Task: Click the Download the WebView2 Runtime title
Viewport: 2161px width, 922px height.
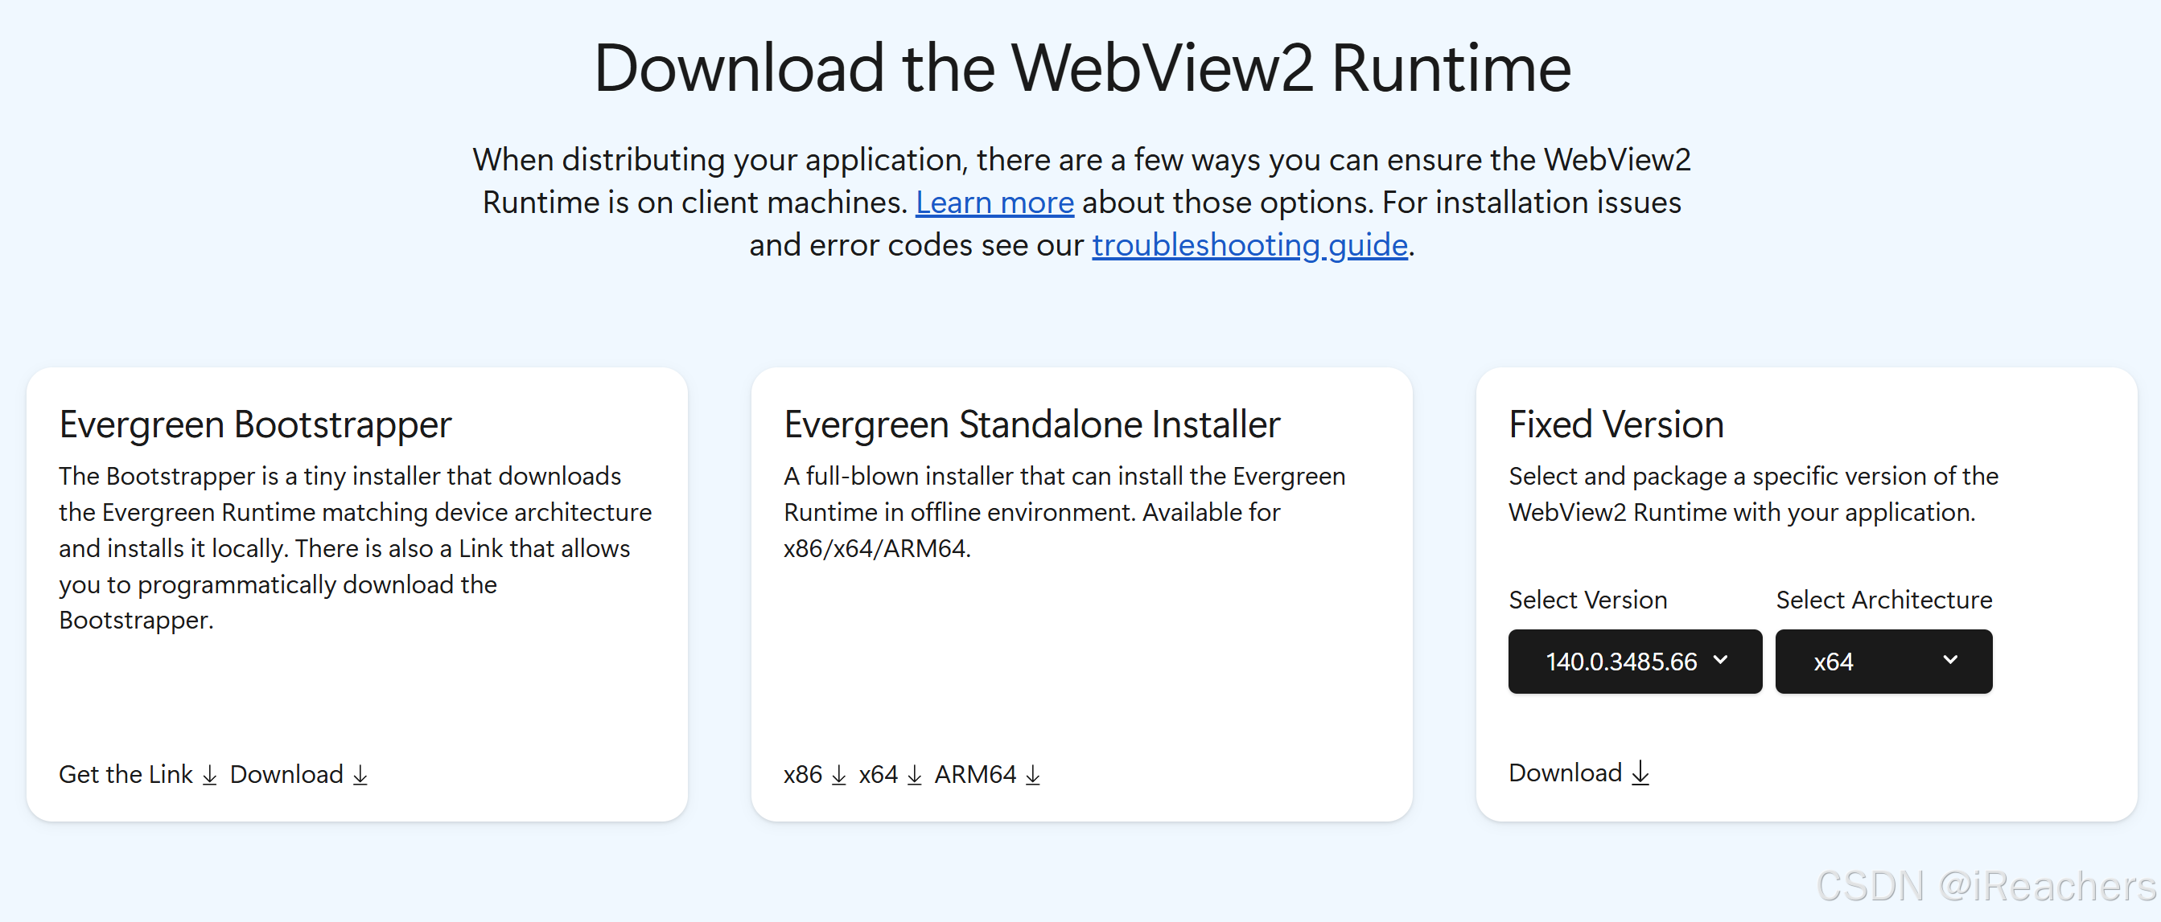Action: point(1082,69)
